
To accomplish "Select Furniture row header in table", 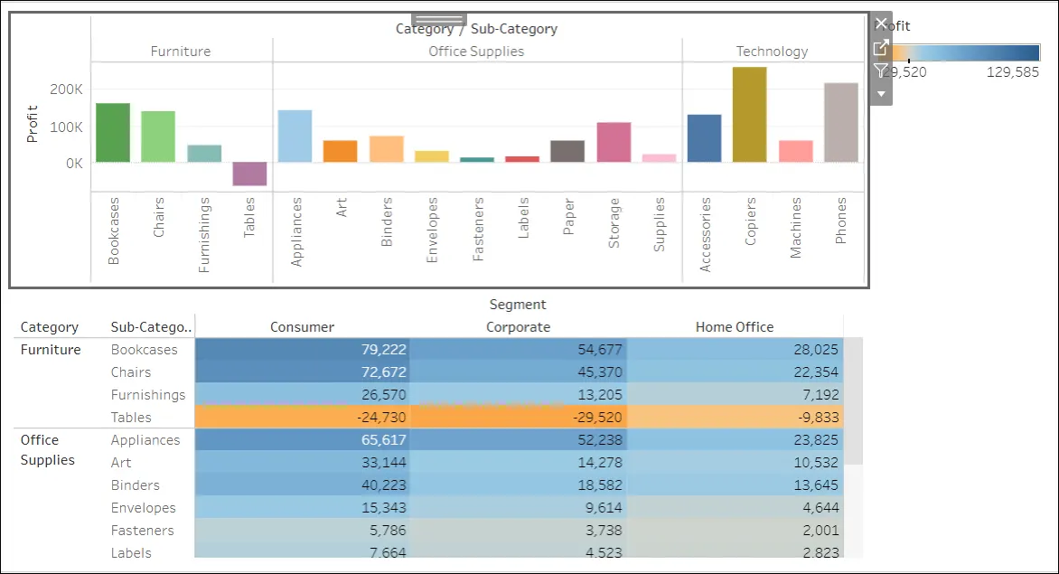I will click(51, 350).
